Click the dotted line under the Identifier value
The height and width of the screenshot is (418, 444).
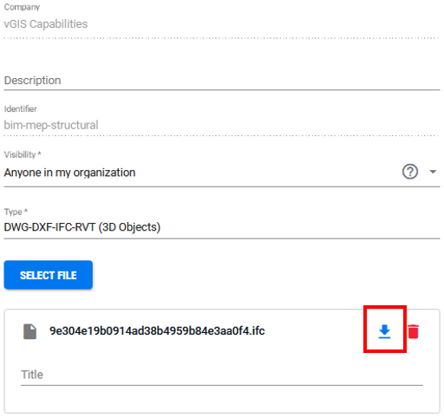coord(222,135)
